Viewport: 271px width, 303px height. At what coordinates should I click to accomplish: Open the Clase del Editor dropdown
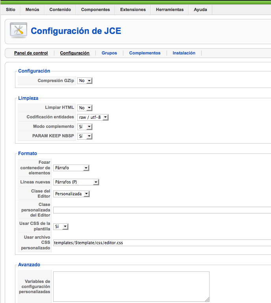[x=71, y=194]
